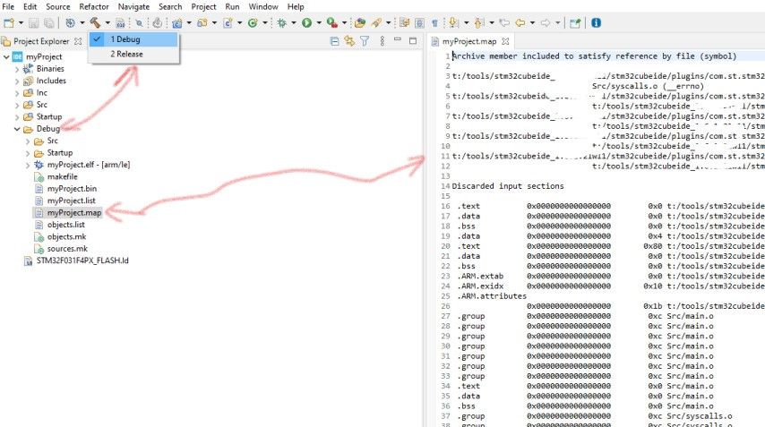This screenshot has width=765, height=427.
Task: Click the New file wizard icon
Action: pyautogui.click(x=9, y=23)
